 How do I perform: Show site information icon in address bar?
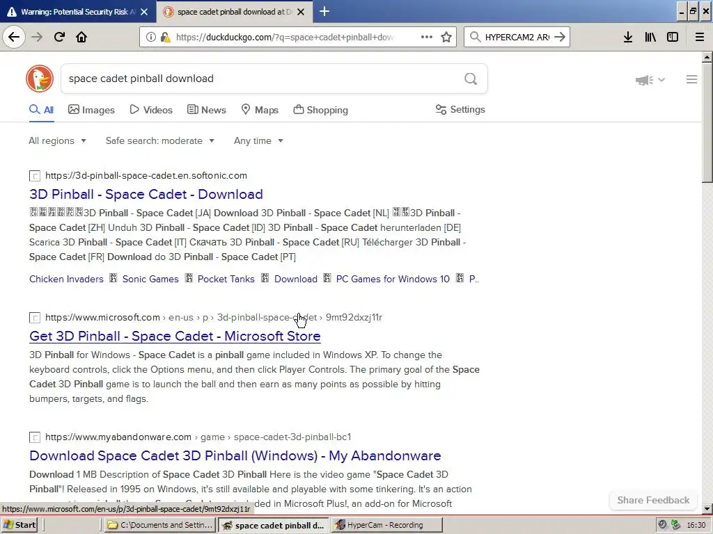150,38
